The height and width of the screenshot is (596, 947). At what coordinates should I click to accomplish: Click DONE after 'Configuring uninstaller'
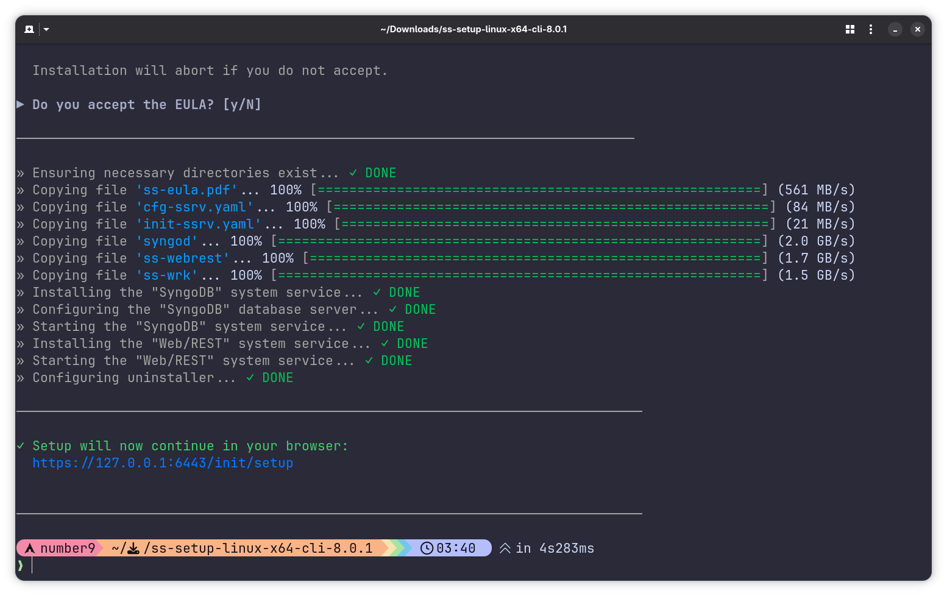point(278,378)
